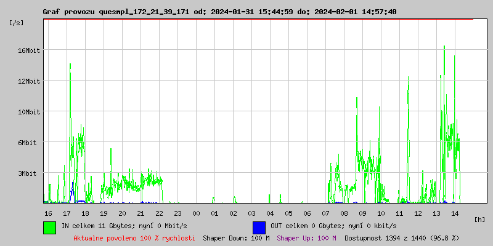Select hour 09 on the time axis
Image resolution: width=493 pixels, height=246 pixels.
(362, 213)
